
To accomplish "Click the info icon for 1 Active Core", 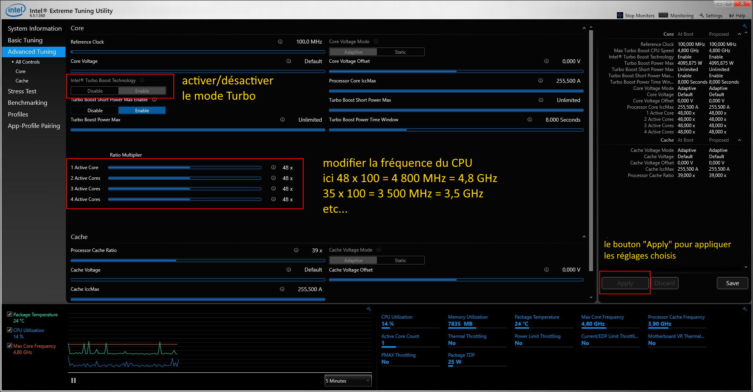I will 273,168.
